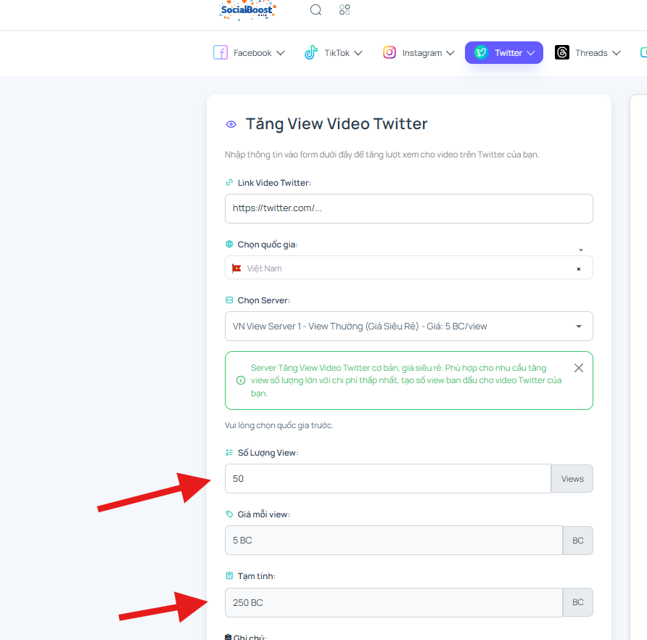Open the Chọn quốc gia country selector
The width and height of the screenshot is (647, 640).
point(409,268)
